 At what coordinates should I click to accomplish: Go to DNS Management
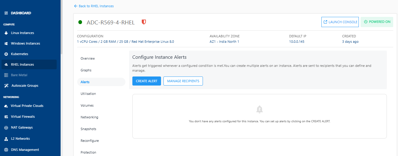pos(25,150)
